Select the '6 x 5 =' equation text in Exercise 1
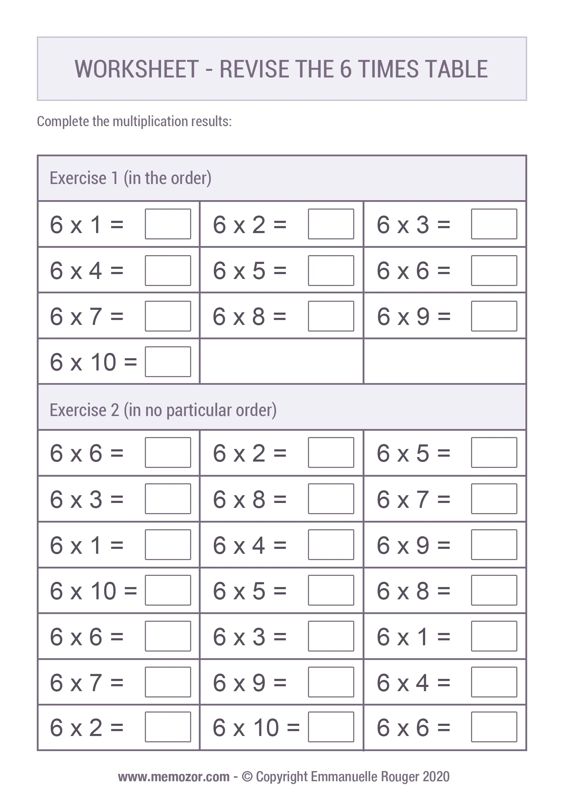 pyautogui.click(x=249, y=271)
